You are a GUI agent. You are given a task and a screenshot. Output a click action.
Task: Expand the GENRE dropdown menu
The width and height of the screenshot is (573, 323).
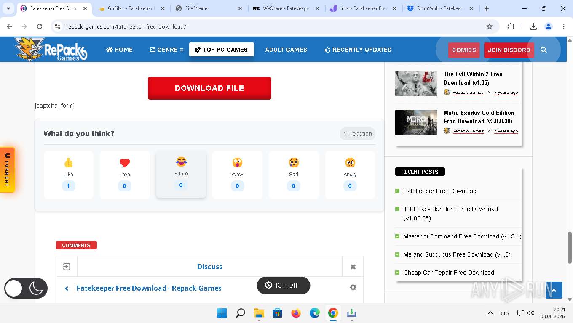pos(167,50)
